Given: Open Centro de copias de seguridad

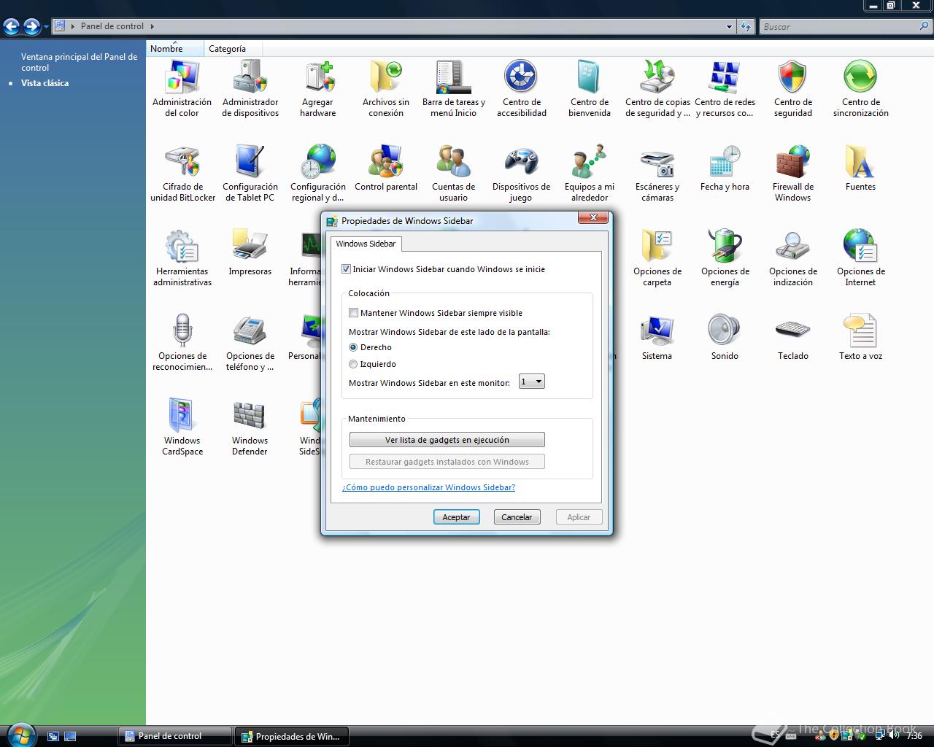Looking at the screenshot, I should click(657, 89).
